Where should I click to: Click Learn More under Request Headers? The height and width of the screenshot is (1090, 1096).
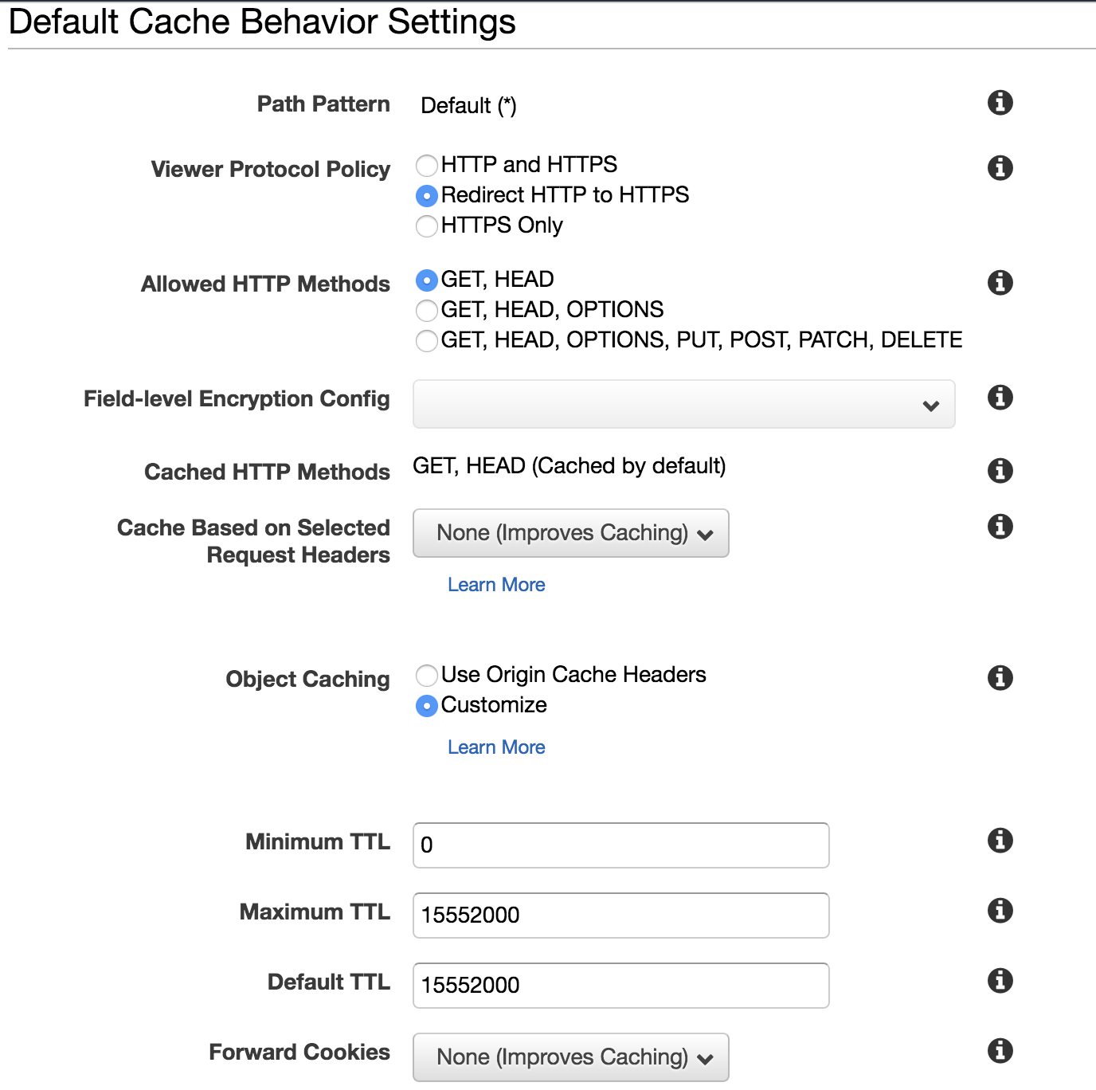[x=496, y=585]
